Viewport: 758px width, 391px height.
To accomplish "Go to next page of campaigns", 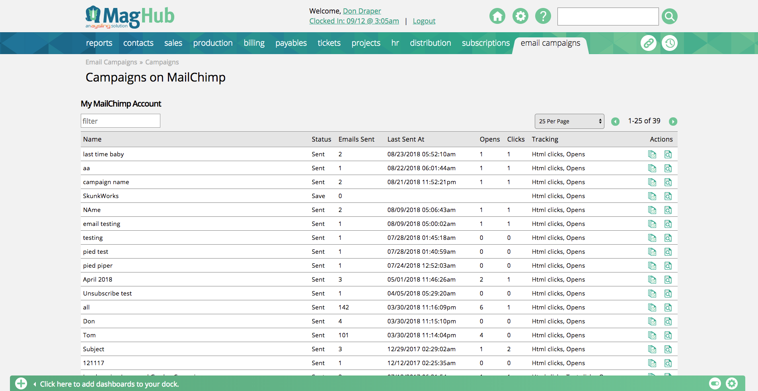I will coord(673,121).
